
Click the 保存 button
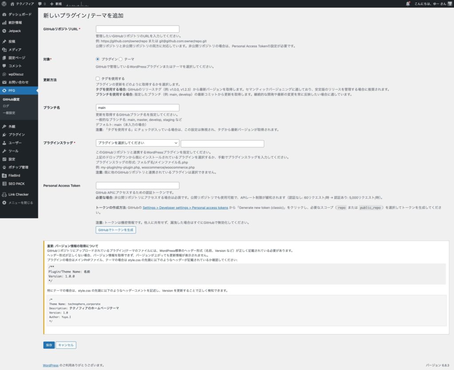(49, 345)
